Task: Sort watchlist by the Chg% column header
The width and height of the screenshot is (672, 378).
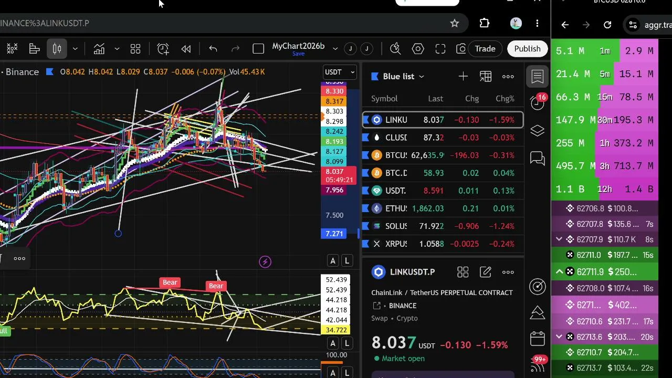Action: pos(505,99)
